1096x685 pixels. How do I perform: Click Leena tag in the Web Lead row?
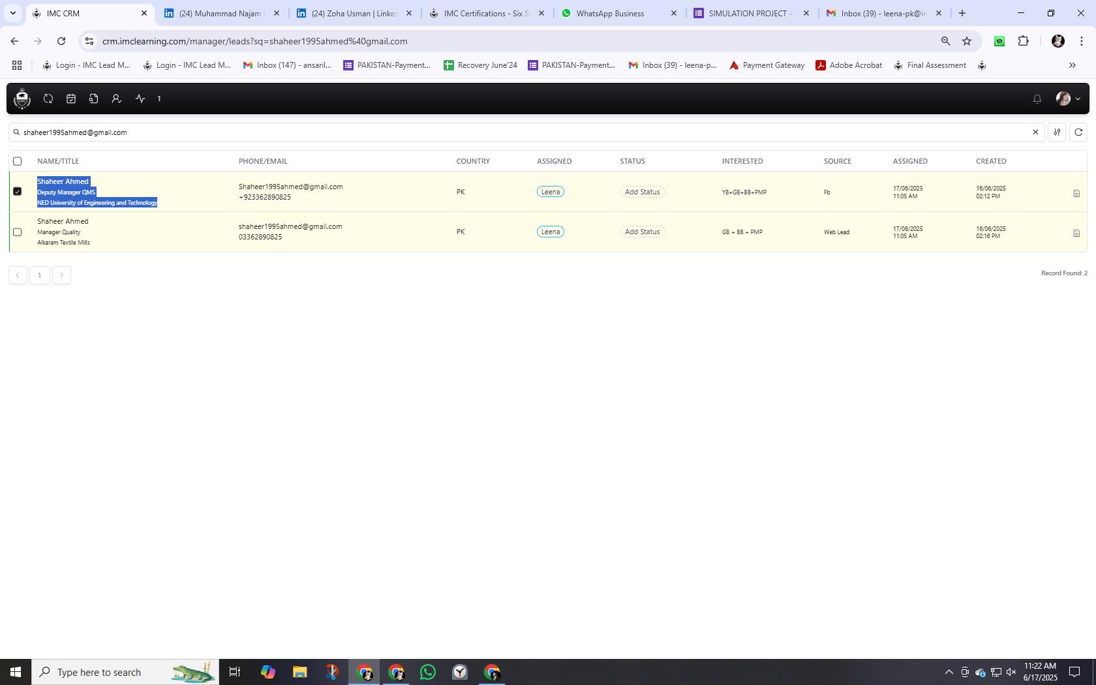click(x=551, y=232)
